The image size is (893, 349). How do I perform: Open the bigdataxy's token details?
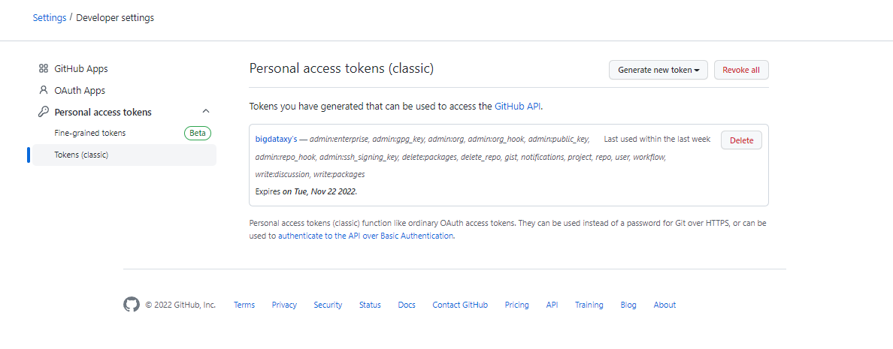coord(276,140)
